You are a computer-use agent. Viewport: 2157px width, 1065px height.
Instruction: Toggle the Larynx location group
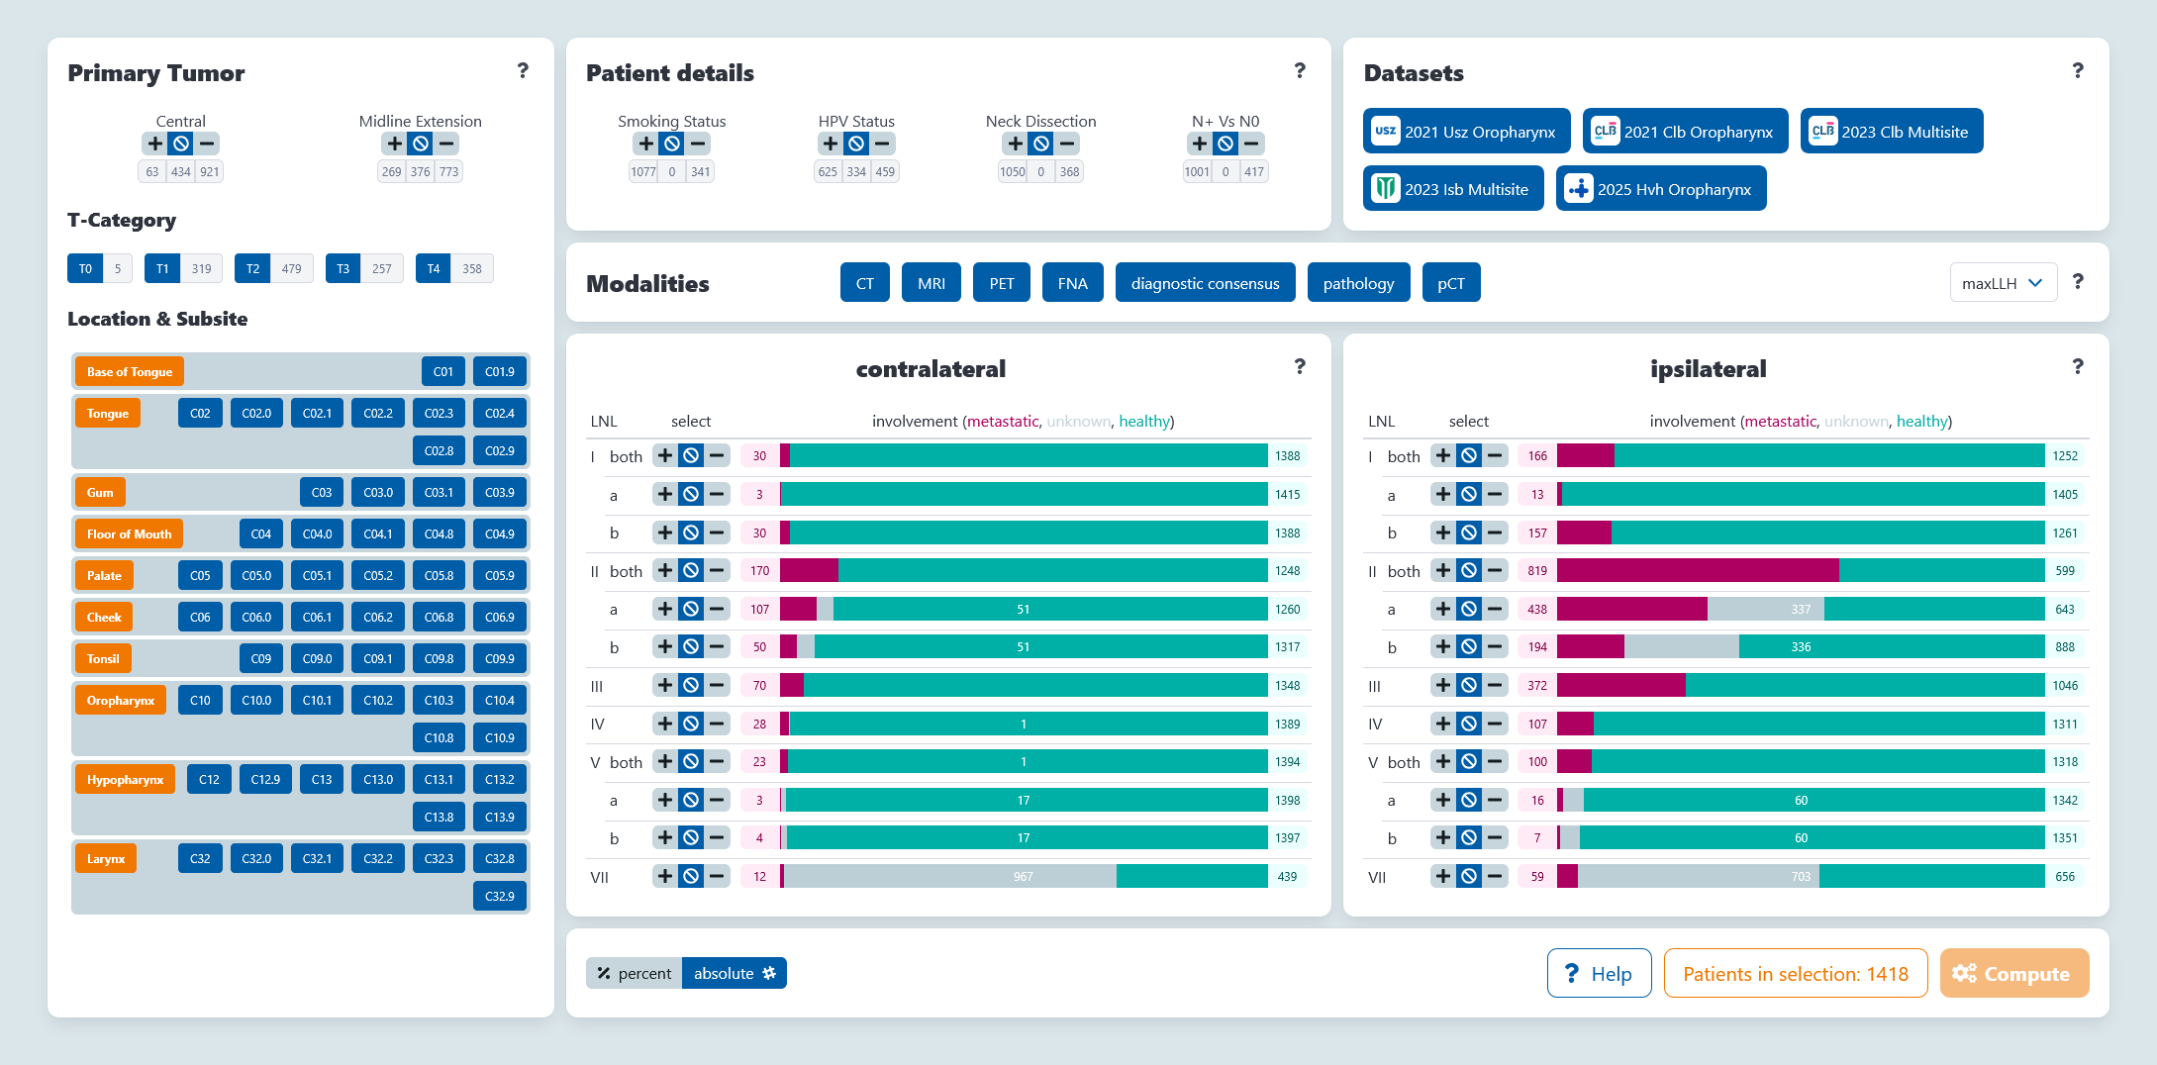tap(106, 858)
